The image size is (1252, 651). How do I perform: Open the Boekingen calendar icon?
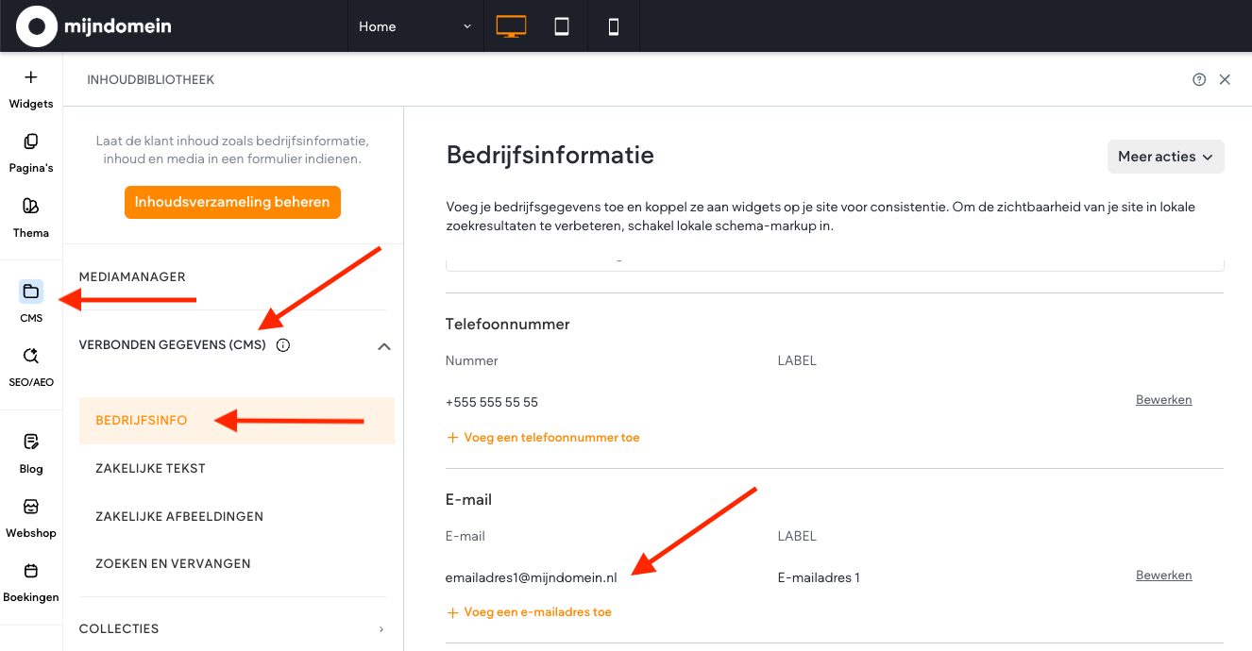pos(31,571)
